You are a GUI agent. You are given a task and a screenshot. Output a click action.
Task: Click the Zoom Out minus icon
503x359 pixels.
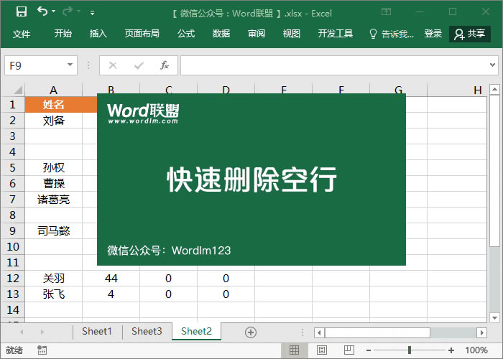click(x=369, y=350)
